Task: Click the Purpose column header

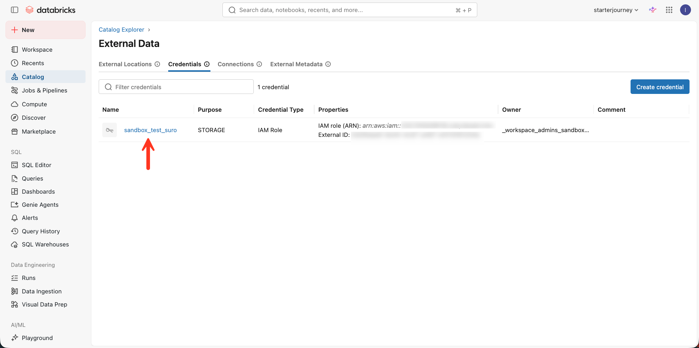Action: [x=210, y=110]
